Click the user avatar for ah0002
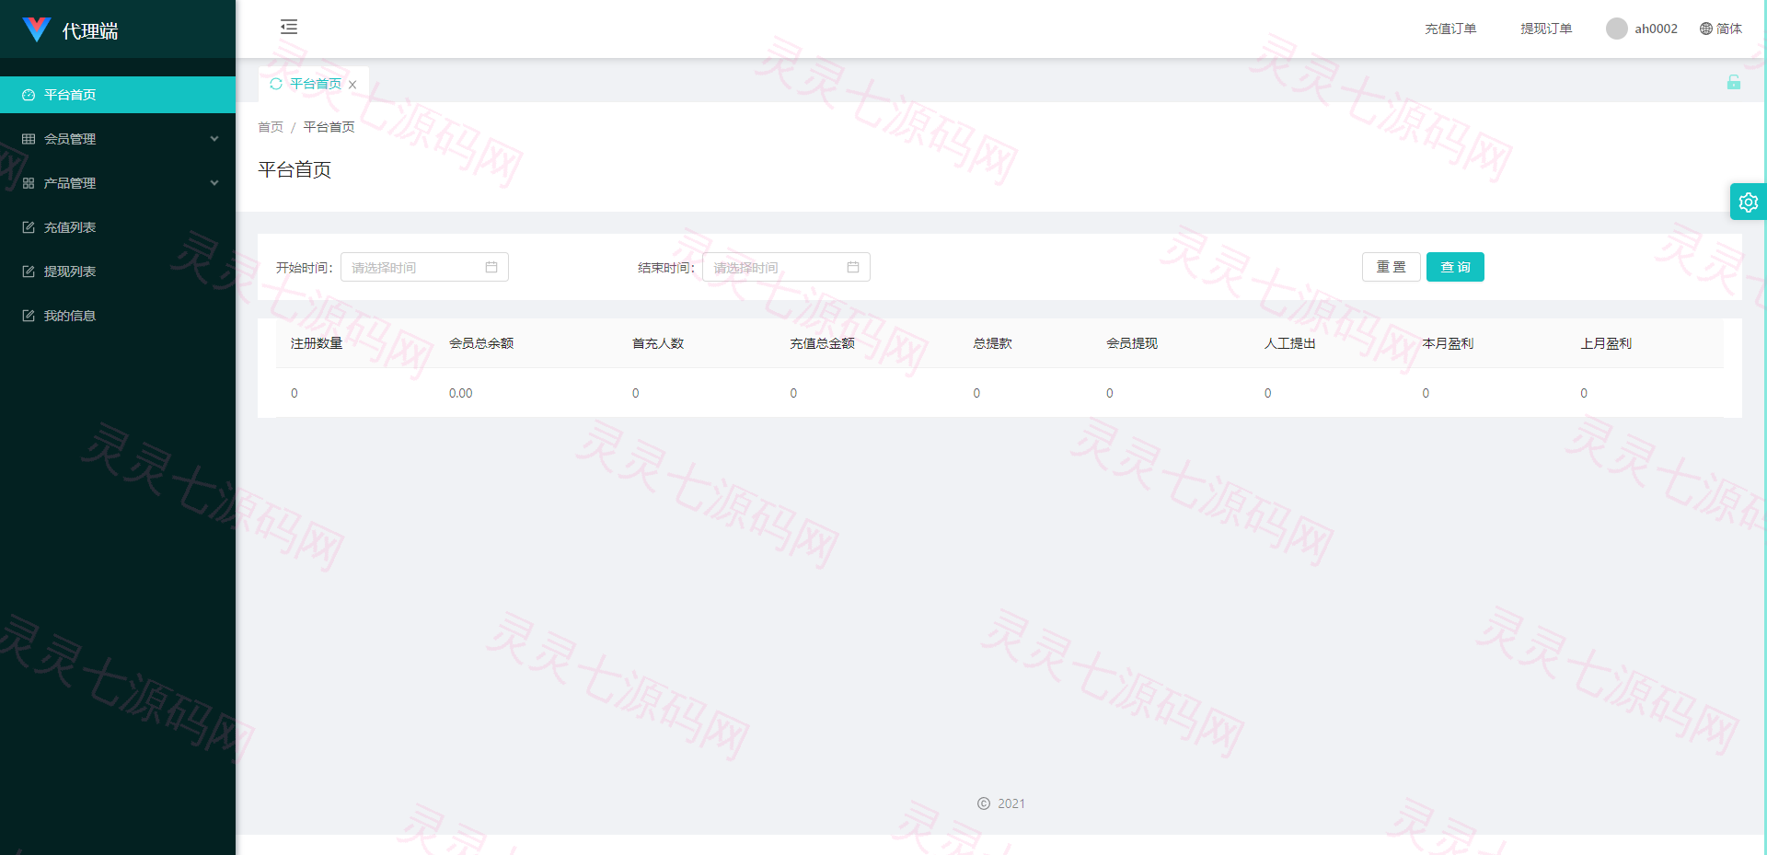The image size is (1767, 855). [1617, 29]
